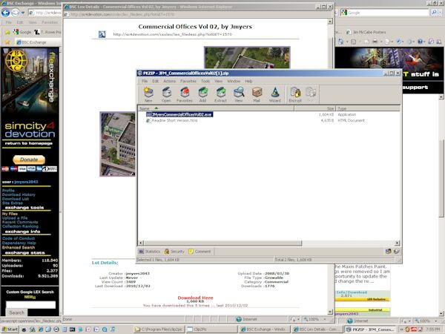
Task: Click the New archive icon in PKZIP toolbar
Action: [x=148, y=94]
